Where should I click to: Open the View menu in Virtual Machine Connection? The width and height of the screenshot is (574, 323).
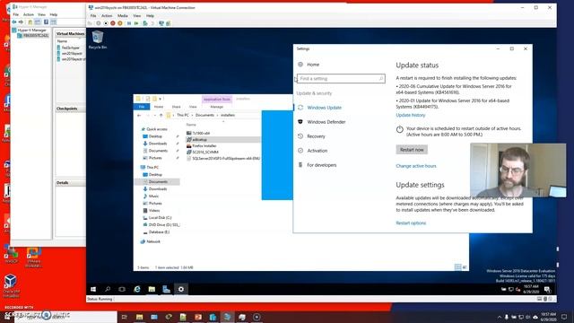(137, 16)
